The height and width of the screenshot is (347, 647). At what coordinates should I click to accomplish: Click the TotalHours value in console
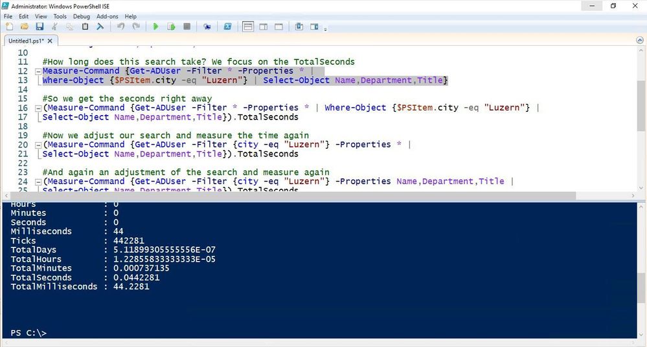165,259
